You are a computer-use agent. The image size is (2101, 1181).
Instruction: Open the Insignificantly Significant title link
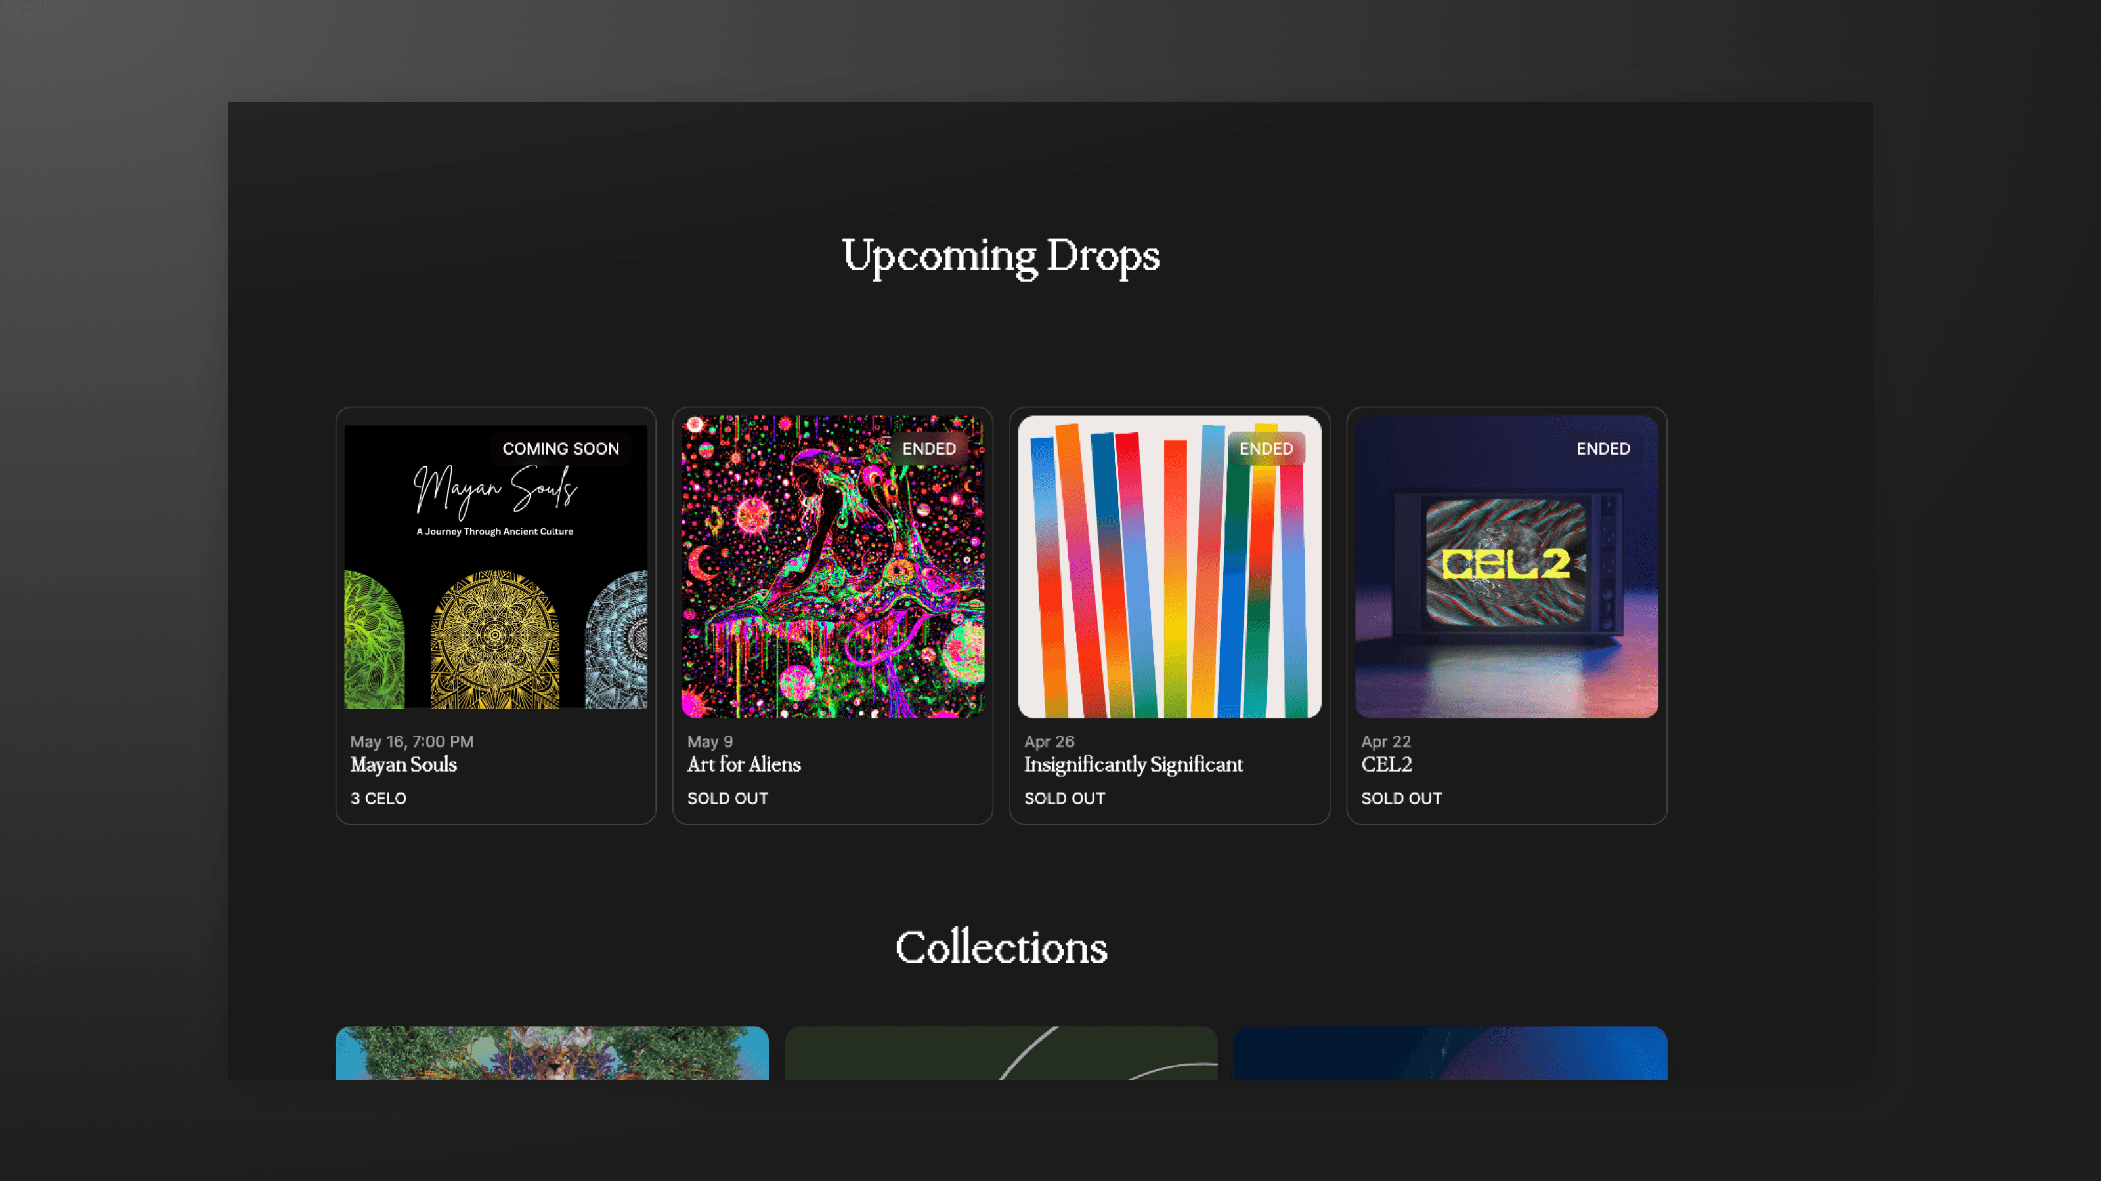(x=1133, y=764)
